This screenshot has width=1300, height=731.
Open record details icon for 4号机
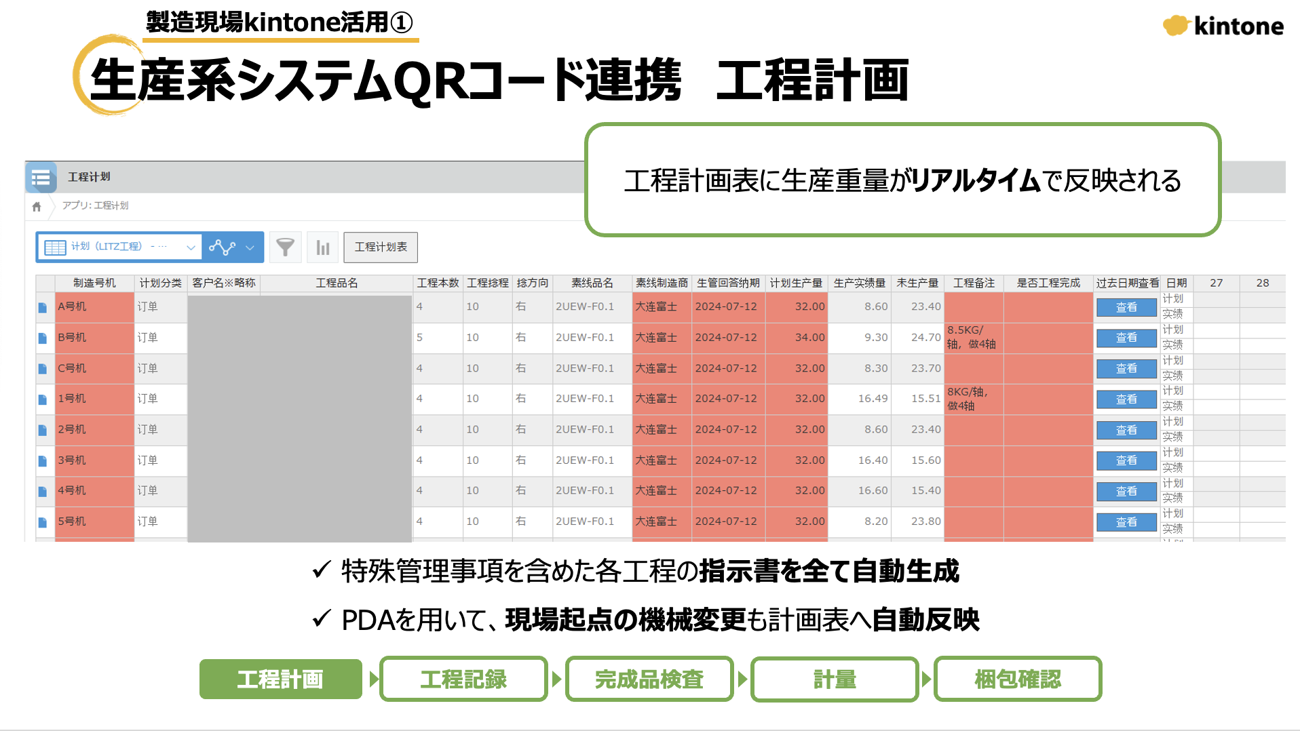(43, 492)
